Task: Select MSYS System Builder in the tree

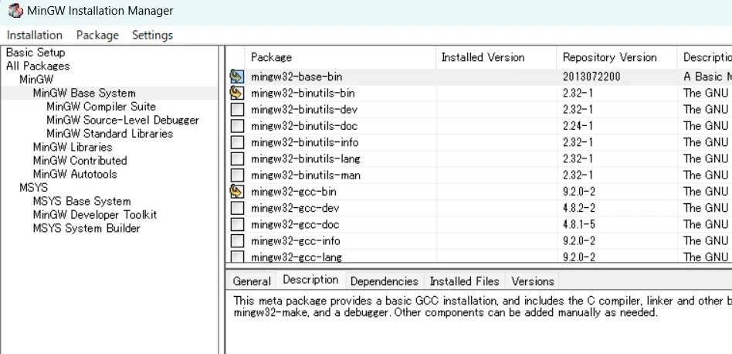Action: click(86, 228)
